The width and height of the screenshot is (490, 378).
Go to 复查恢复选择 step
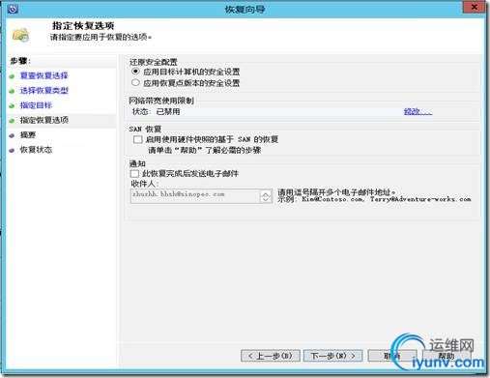[43, 75]
